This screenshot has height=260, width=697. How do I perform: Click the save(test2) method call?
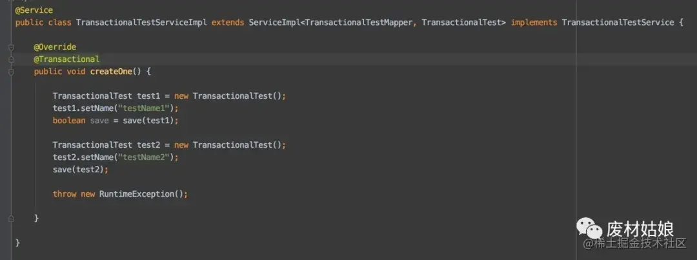80,169
